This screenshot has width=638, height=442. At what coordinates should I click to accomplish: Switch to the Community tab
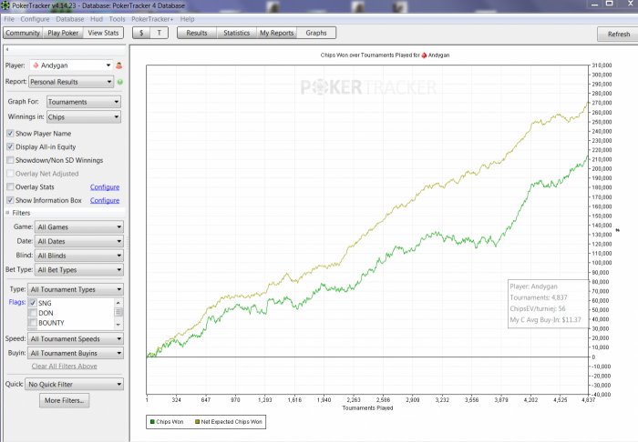[23, 33]
